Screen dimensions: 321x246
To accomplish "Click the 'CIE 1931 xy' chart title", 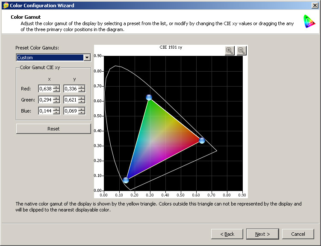I will pos(171,47).
